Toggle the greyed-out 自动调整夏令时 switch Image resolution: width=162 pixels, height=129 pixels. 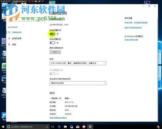tap(52, 74)
